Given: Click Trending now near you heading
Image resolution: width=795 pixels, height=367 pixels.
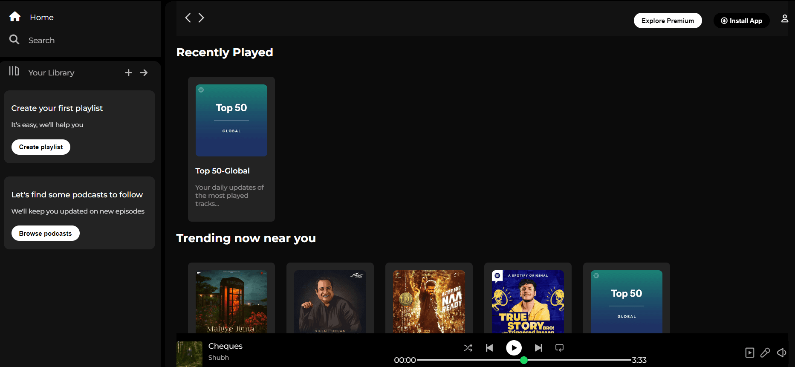Looking at the screenshot, I should point(246,238).
